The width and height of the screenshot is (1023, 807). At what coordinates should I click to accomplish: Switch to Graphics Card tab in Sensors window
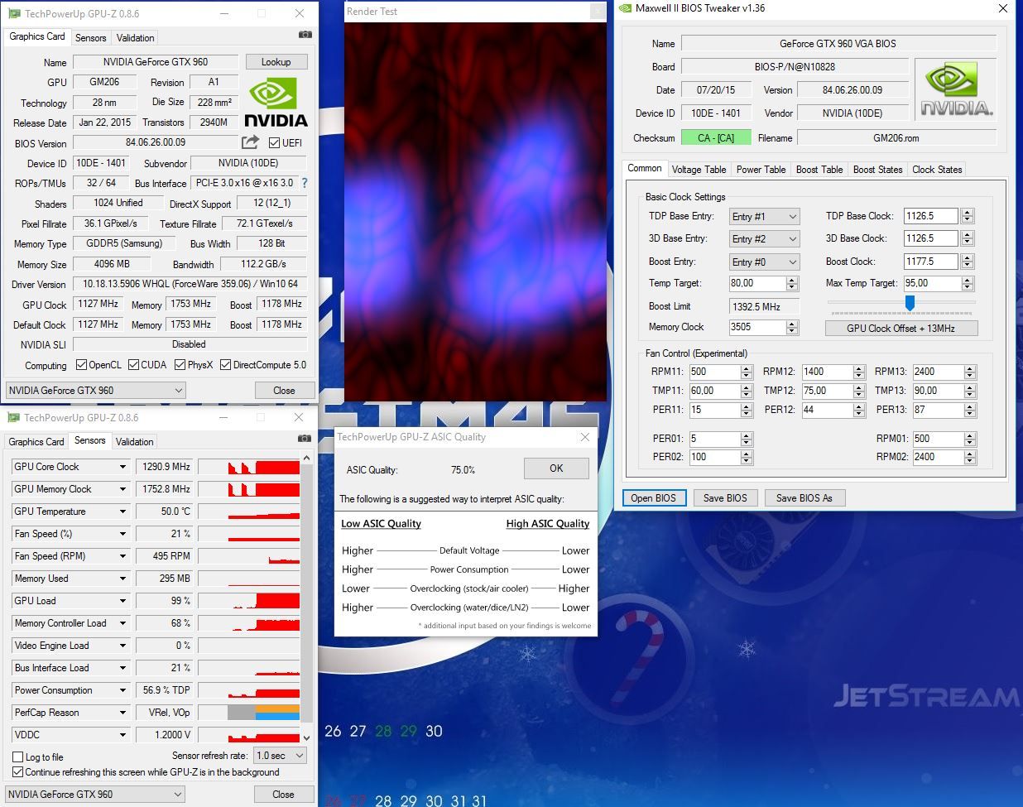pyautogui.click(x=36, y=442)
